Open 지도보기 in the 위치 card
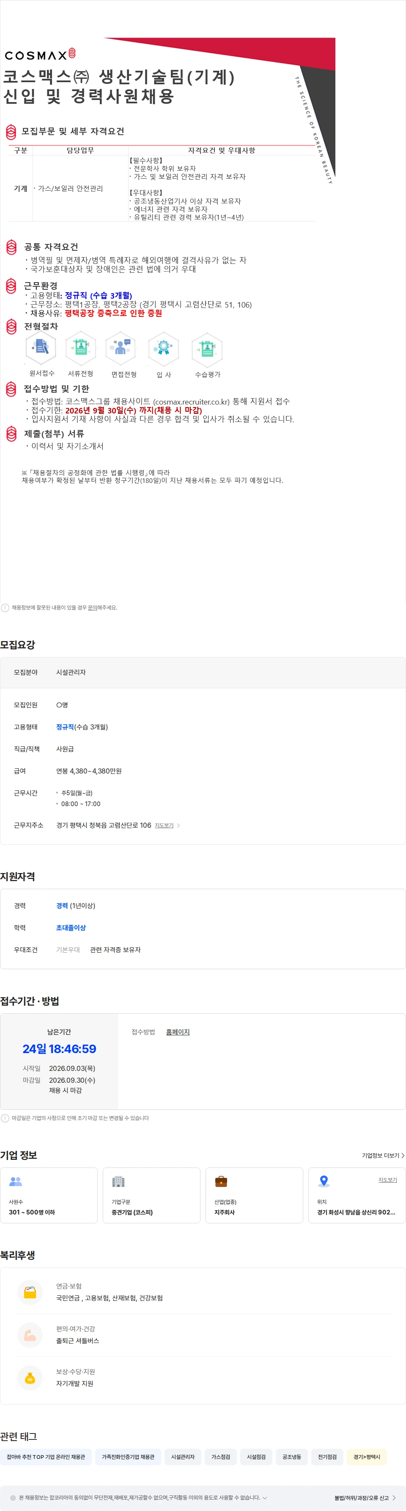 (x=387, y=1180)
